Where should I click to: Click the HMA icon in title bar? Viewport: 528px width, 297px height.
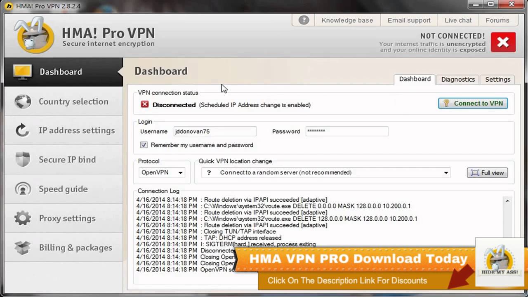tap(8, 6)
